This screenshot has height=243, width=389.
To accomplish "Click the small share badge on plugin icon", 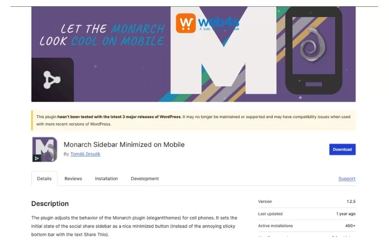I will pyautogui.click(x=36, y=158).
